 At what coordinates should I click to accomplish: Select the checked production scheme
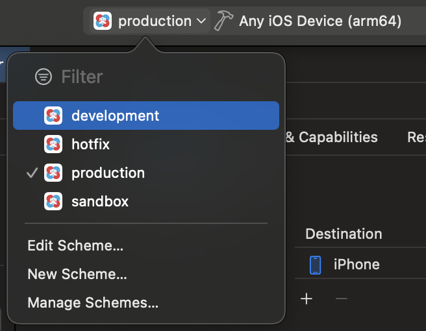click(x=146, y=173)
